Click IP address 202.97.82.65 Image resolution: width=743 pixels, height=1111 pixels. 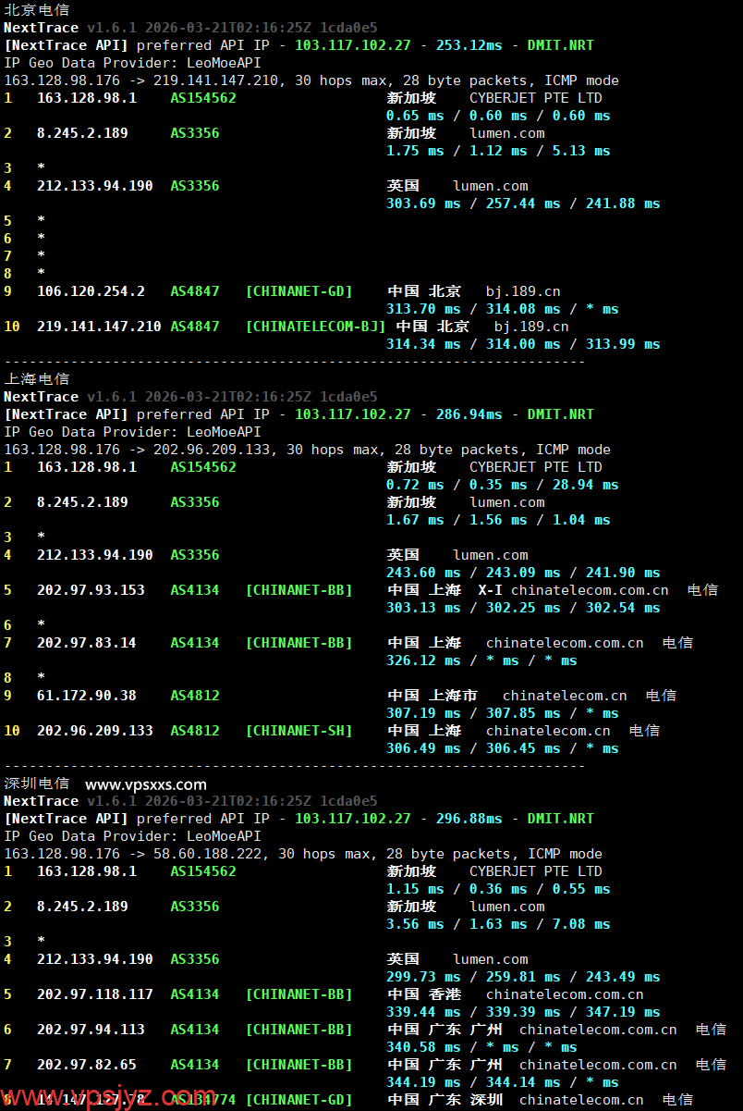tap(87, 1065)
